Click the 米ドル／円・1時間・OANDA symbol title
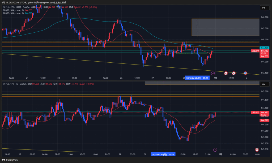 pyautogui.click(x=16, y=7)
